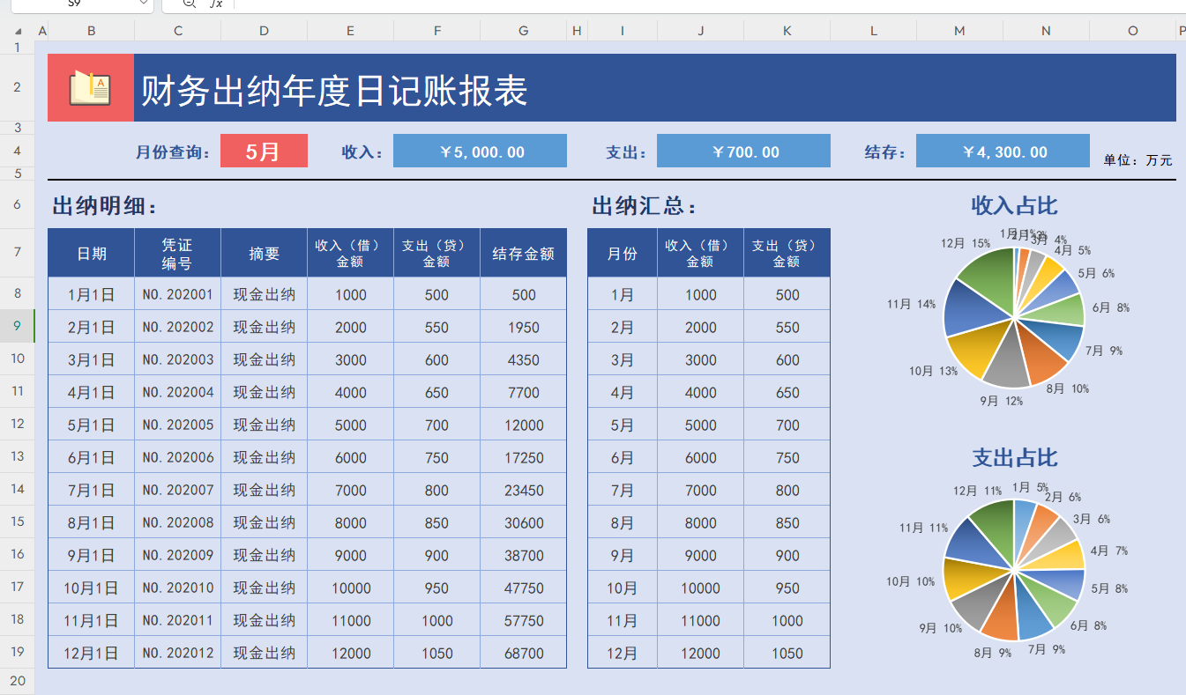This screenshot has height=695, width=1186.
Task: Click the notebook icon beside the report title
Action: click(x=90, y=87)
